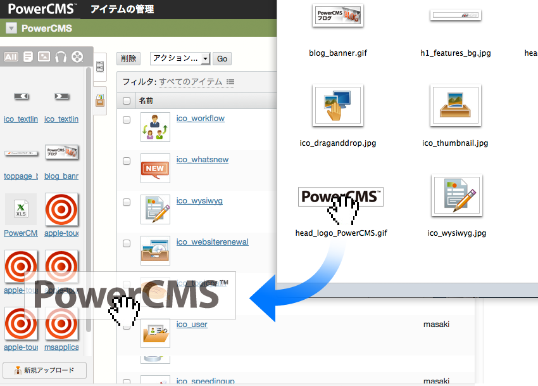The width and height of the screenshot is (538, 386).
Task: Open the PowerCM XLS file thumbnail
Action: click(x=21, y=209)
